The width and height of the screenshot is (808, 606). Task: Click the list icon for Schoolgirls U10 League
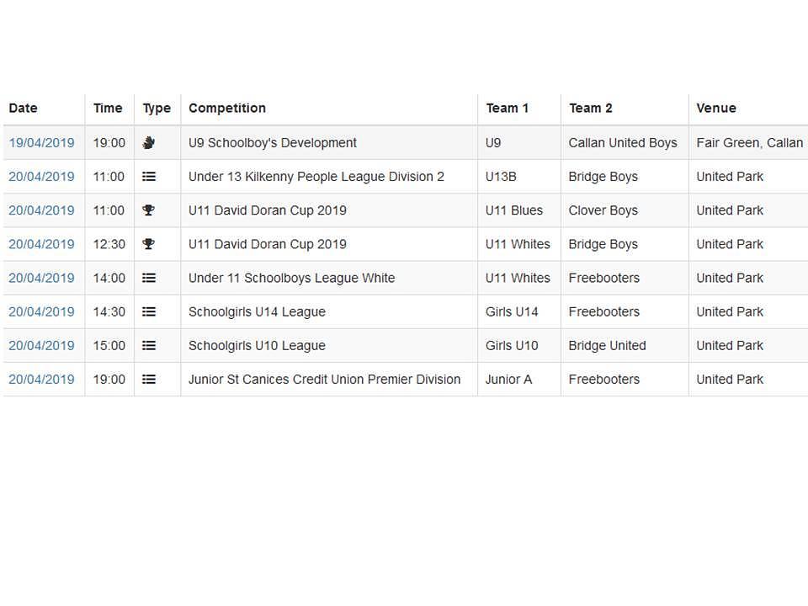click(148, 346)
